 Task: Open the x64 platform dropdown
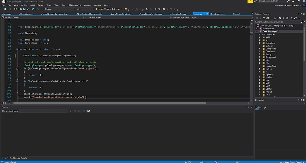(85, 9)
